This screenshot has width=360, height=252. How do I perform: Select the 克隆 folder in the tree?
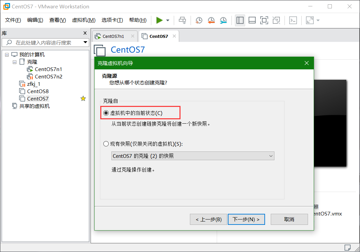coord(32,62)
